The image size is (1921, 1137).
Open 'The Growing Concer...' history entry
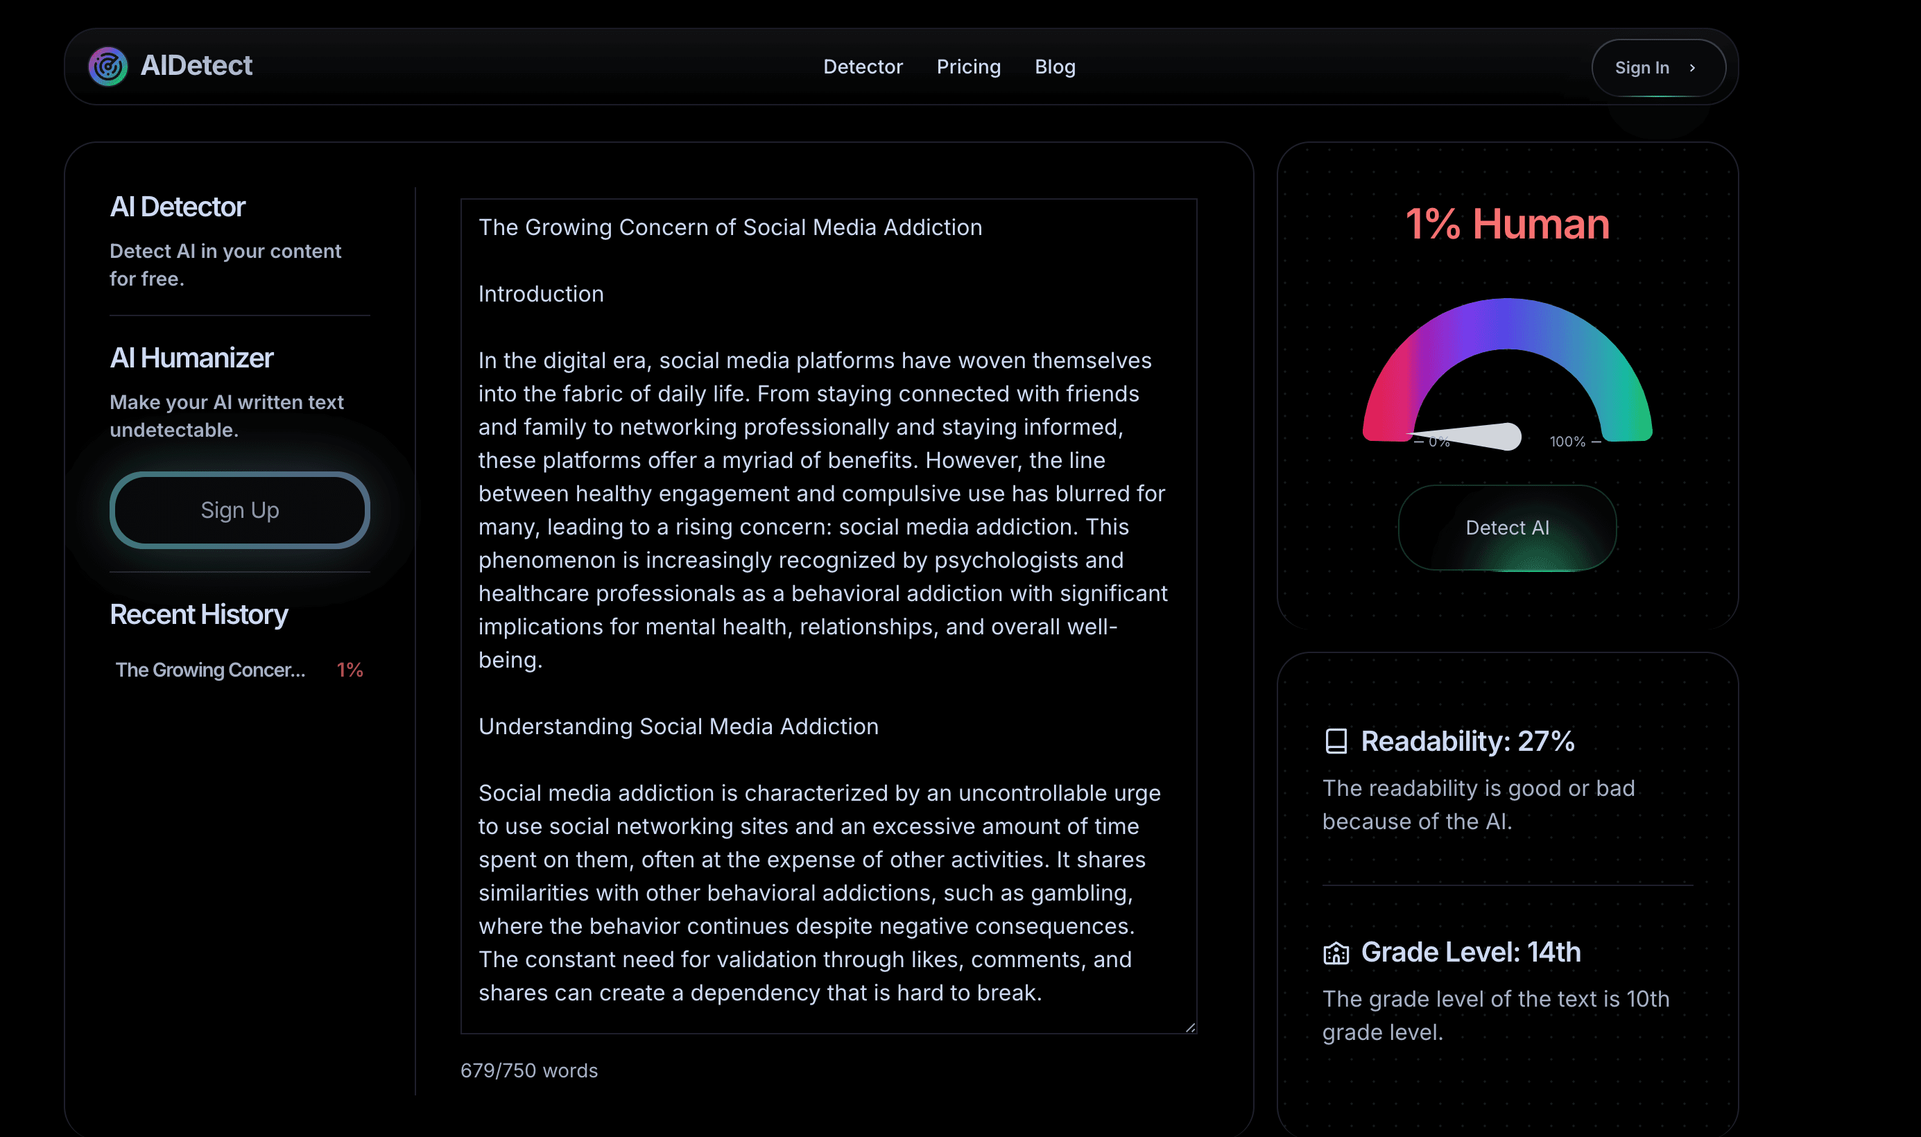point(210,670)
